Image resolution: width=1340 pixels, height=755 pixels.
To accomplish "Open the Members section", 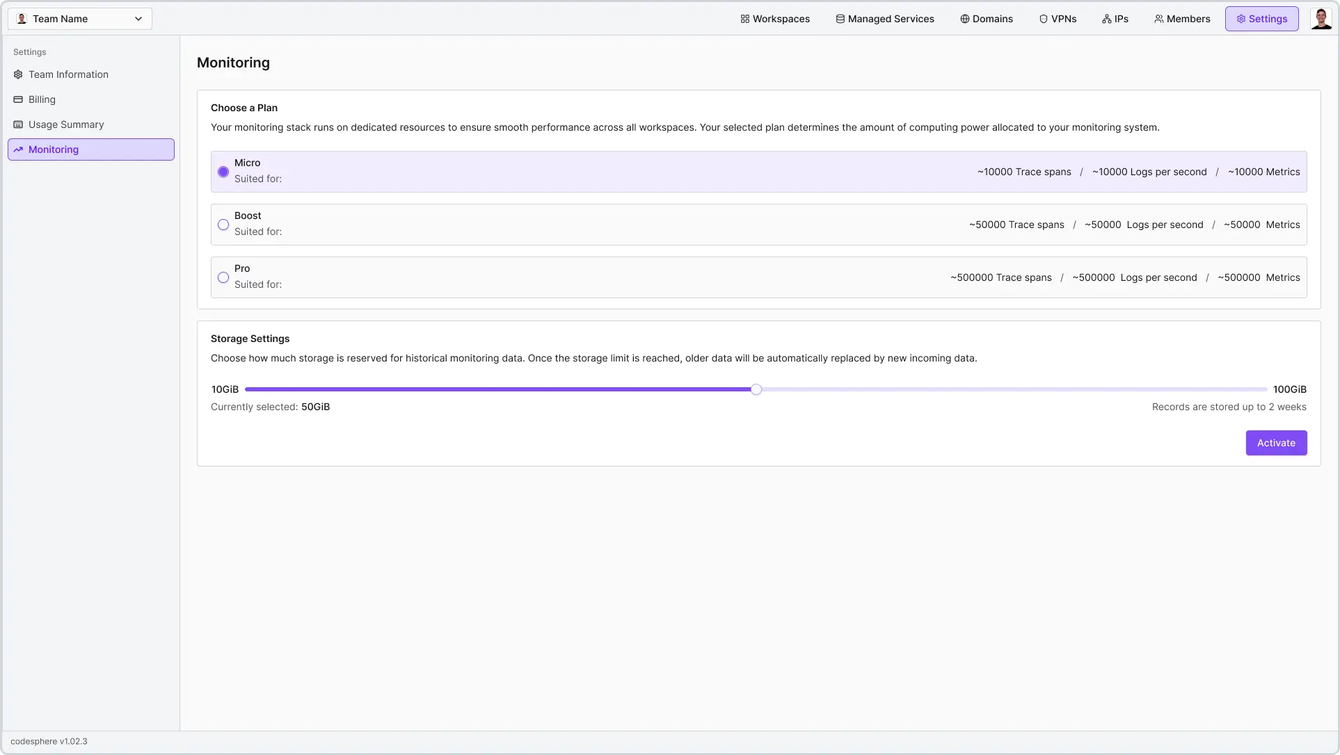I will (x=1182, y=19).
